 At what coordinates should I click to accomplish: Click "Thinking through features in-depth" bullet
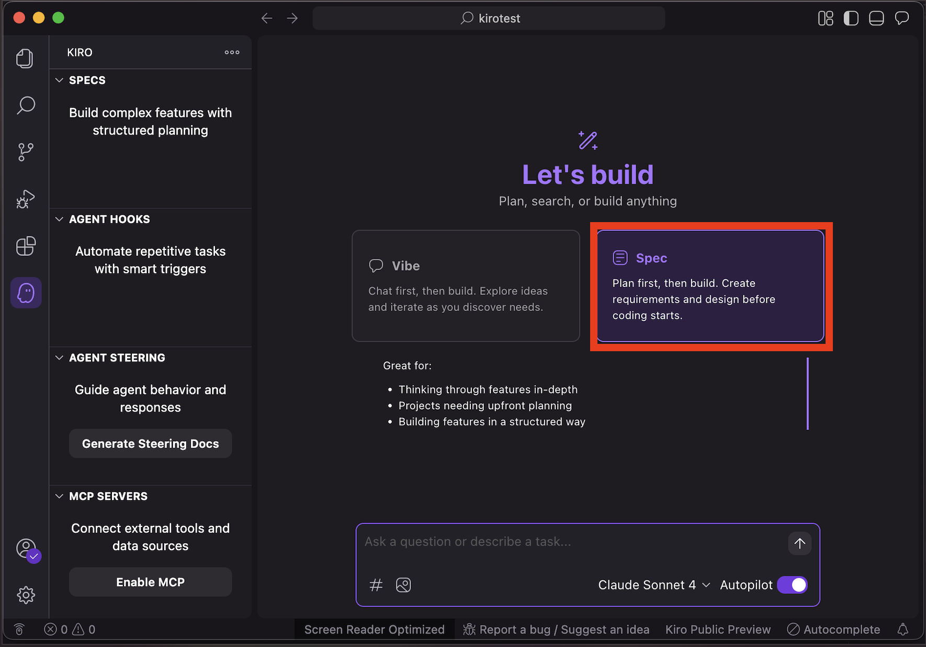click(488, 389)
